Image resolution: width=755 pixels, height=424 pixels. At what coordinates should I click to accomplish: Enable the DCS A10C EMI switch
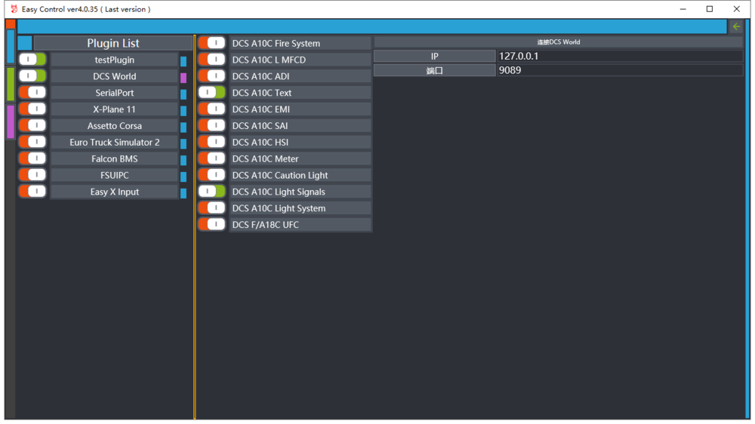coord(212,109)
